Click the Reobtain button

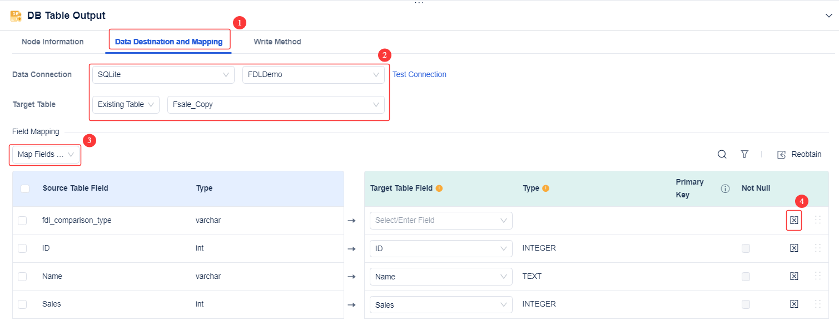tap(799, 154)
